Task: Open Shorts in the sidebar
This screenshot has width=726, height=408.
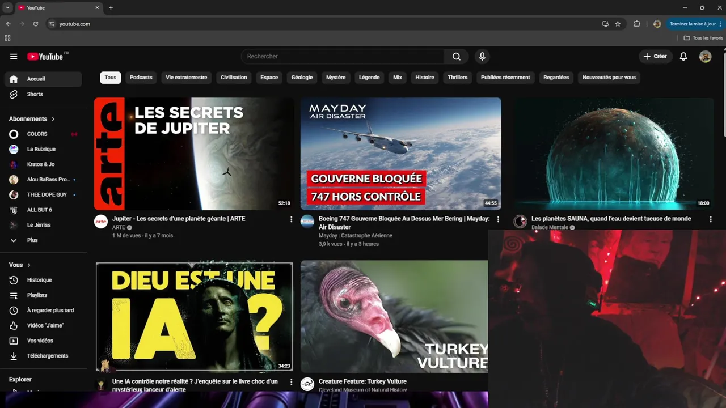Action: (x=43, y=94)
